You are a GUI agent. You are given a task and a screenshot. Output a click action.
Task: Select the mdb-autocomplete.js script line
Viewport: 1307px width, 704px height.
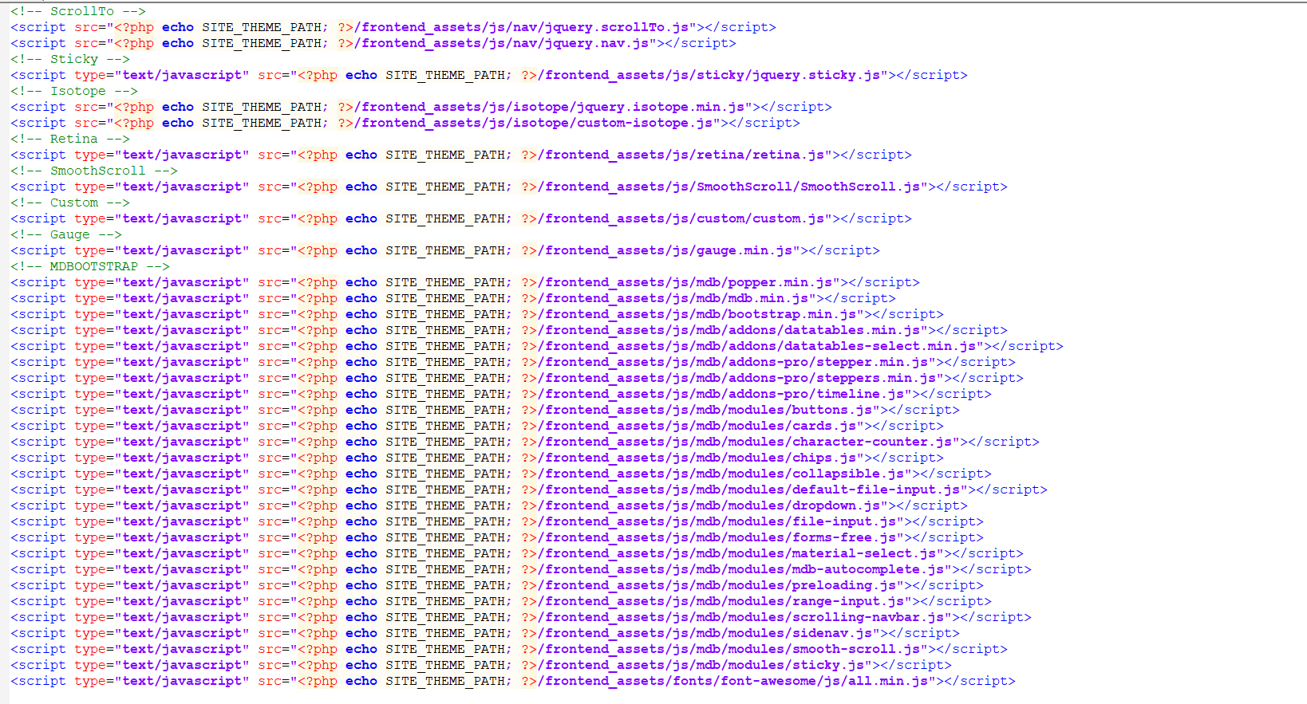click(x=521, y=569)
